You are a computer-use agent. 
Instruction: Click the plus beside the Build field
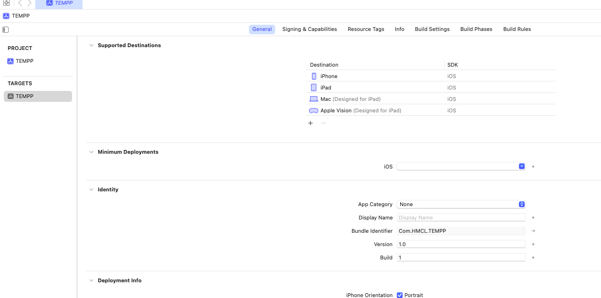click(533, 258)
